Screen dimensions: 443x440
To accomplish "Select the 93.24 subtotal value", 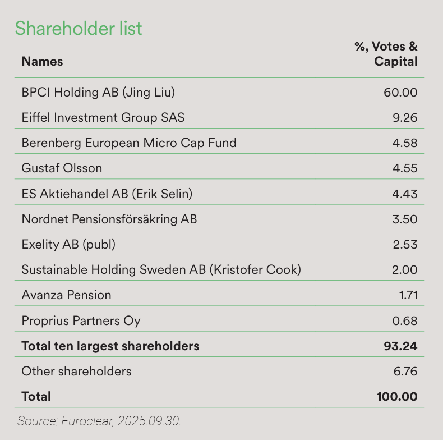I will pos(400,346).
